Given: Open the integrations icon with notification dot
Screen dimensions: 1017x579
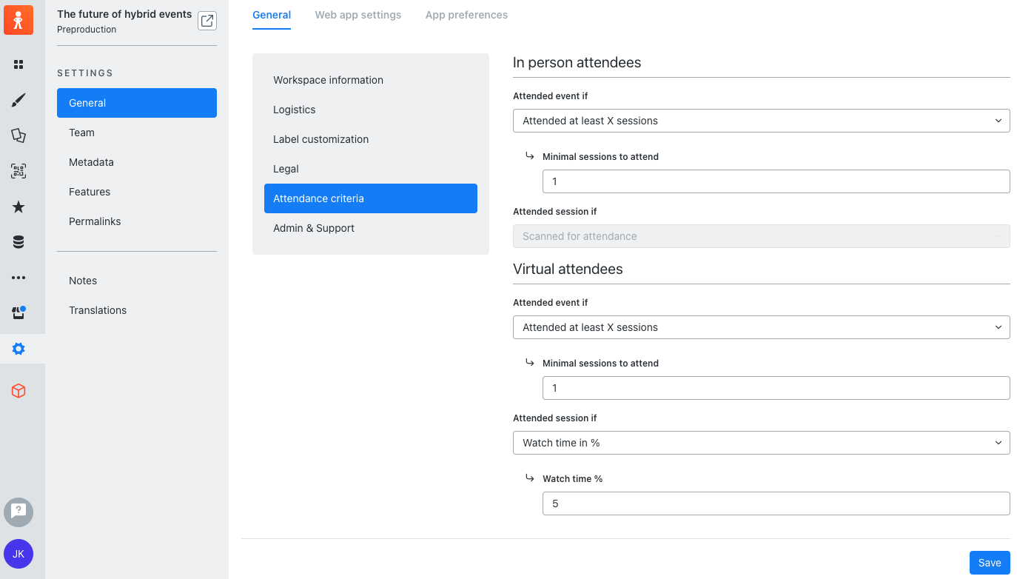Looking at the screenshot, I should [18, 312].
